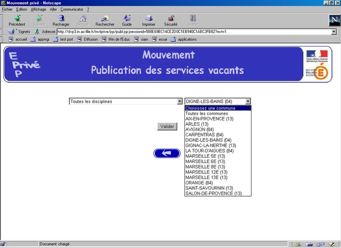Image resolution: width=341 pixels, height=248 pixels.
Task: Collapse the commune dropdown arrow
Action: [x=248, y=102]
